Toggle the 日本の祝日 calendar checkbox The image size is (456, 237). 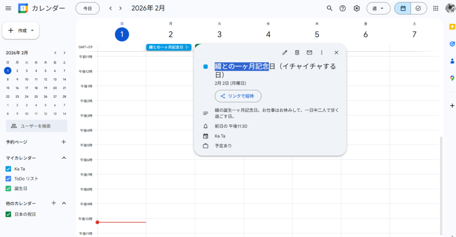pyautogui.click(x=8, y=214)
